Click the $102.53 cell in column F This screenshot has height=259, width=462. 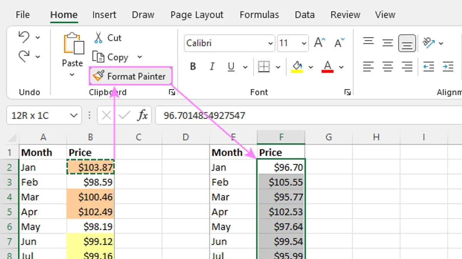pyautogui.click(x=281, y=212)
